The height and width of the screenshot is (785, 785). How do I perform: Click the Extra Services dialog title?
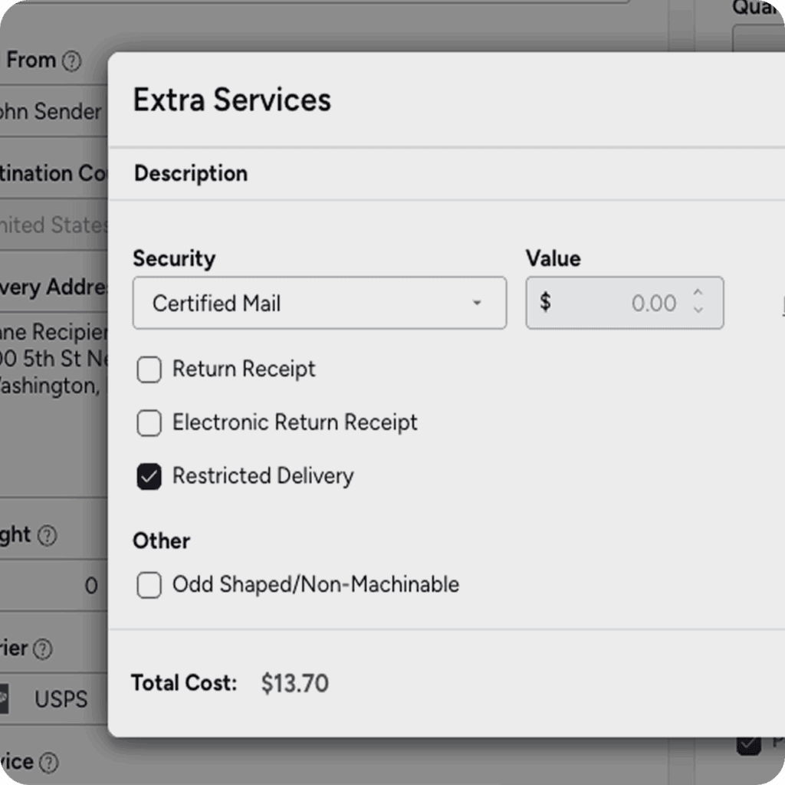pos(232,100)
